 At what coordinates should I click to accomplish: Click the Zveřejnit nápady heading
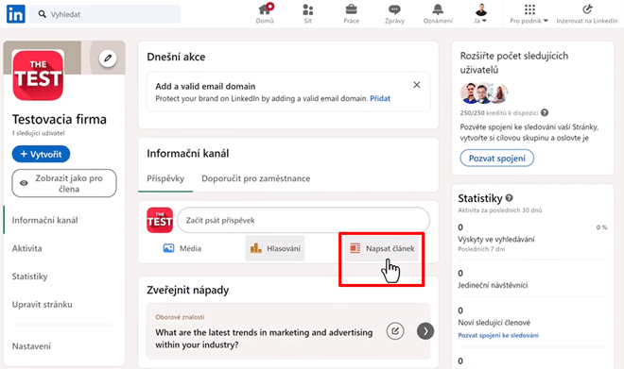pyautogui.click(x=188, y=290)
